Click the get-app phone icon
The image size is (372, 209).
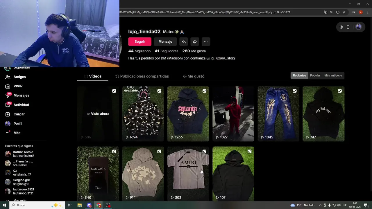[348, 27]
